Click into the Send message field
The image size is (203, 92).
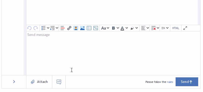(113, 53)
